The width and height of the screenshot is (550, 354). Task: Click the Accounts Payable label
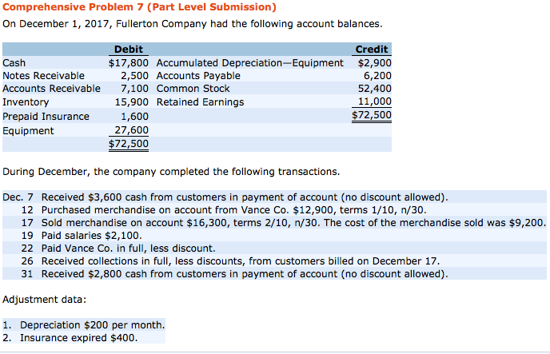pos(198,76)
